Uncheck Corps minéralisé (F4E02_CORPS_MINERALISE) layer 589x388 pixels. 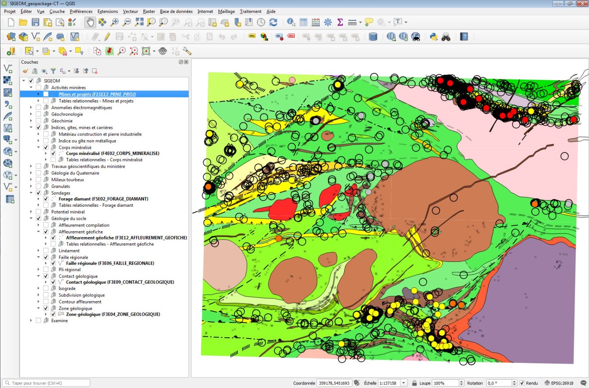53,153
